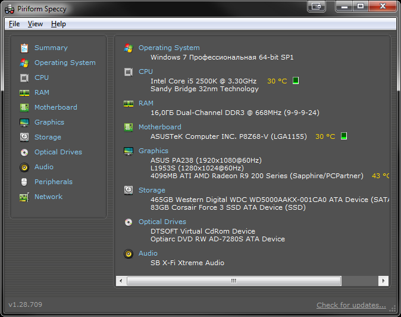This screenshot has width=401, height=317.
Task: Select CPU section in sidebar
Action: click(42, 77)
